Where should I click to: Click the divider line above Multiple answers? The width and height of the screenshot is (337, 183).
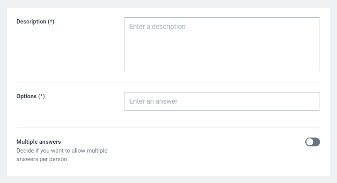tap(168, 128)
